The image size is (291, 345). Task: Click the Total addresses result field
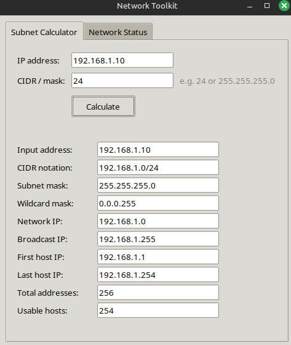click(x=158, y=293)
